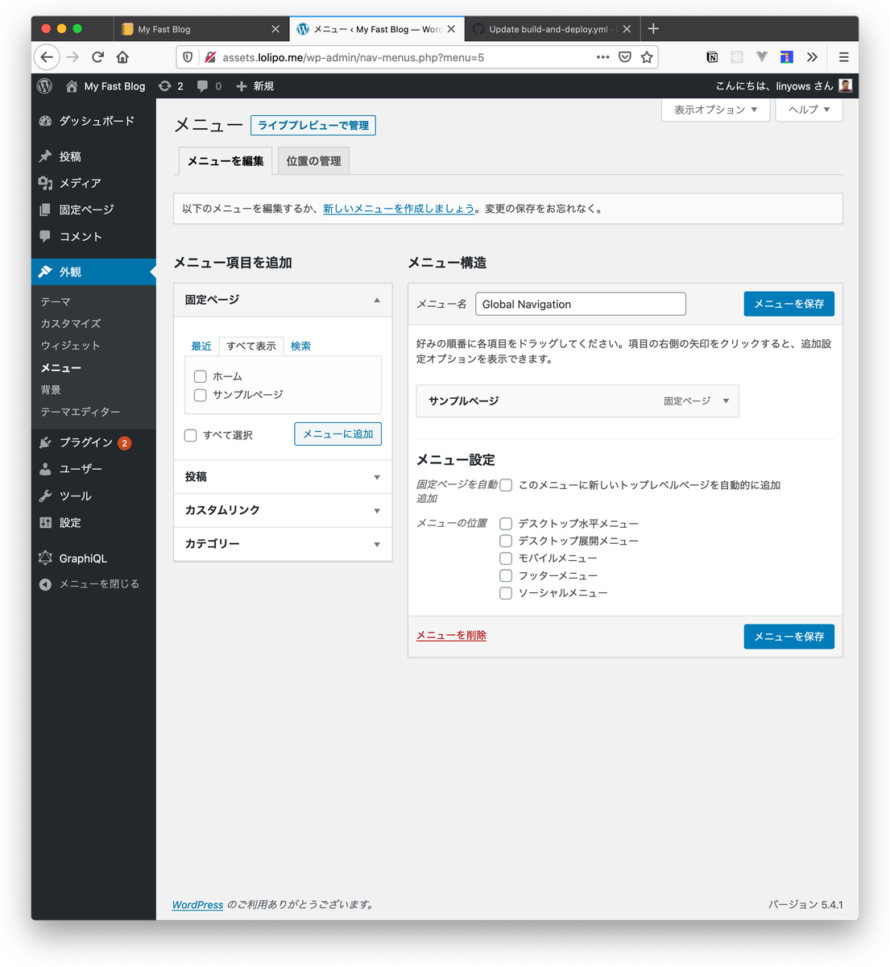Expand the サンプルページ menu item arrow
The height and width of the screenshot is (967, 890).
coord(726,401)
